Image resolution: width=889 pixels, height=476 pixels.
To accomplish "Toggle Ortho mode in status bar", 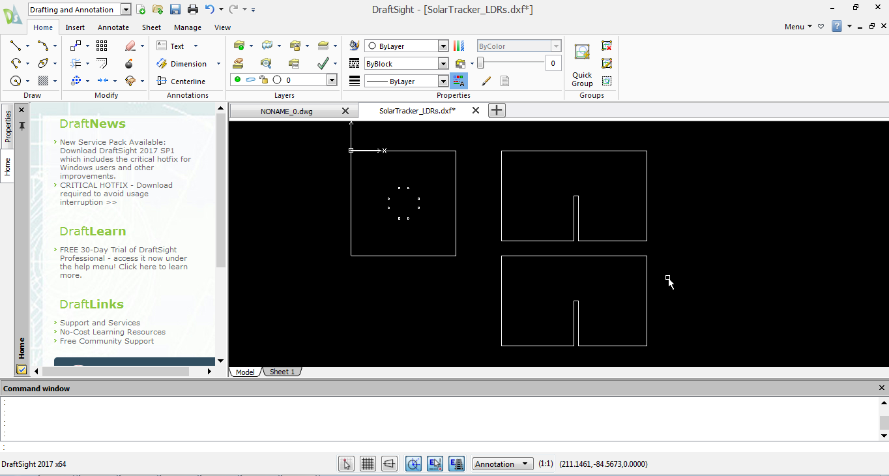I will click(389, 464).
